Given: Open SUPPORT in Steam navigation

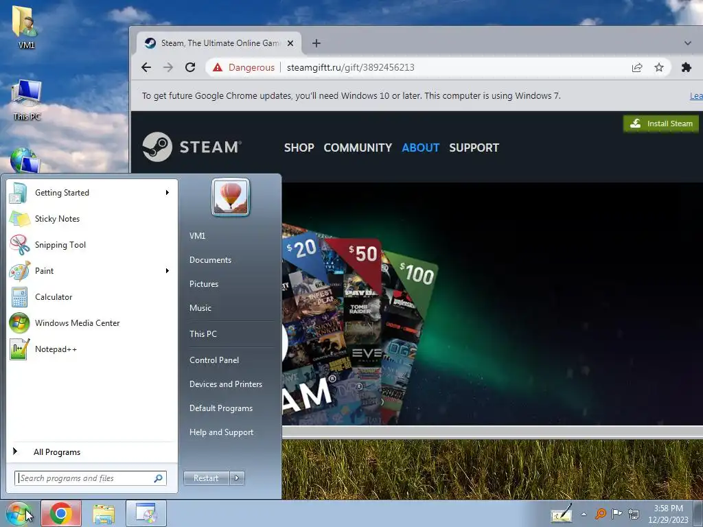Looking at the screenshot, I should (474, 148).
